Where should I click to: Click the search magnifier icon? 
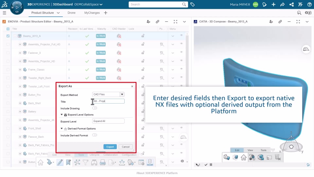[184, 4]
